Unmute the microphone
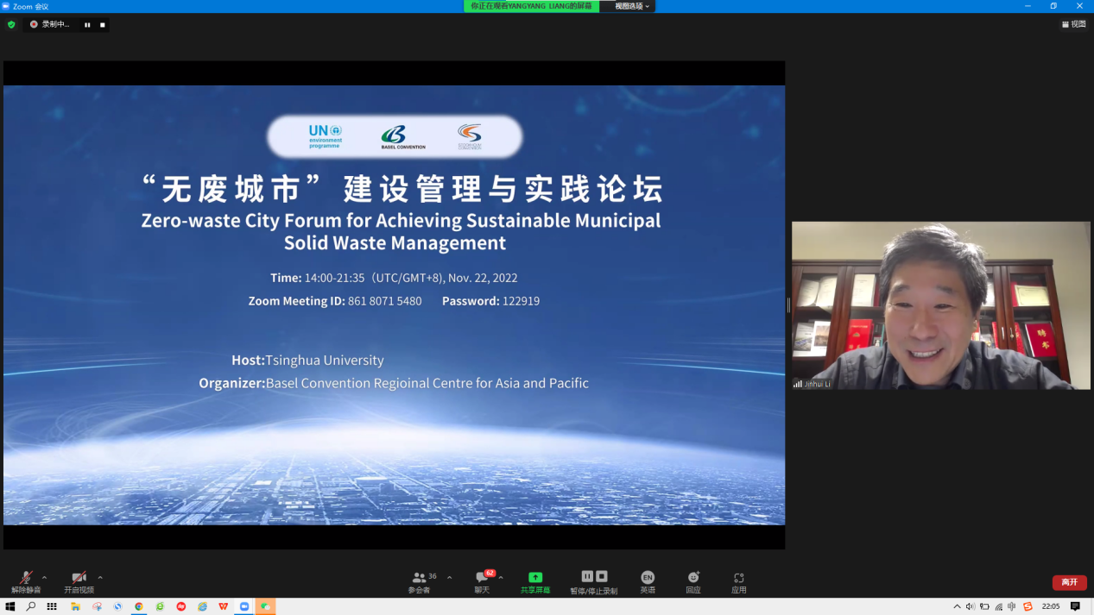Image resolution: width=1094 pixels, height=615 pixels. click(x=26, y=581)
